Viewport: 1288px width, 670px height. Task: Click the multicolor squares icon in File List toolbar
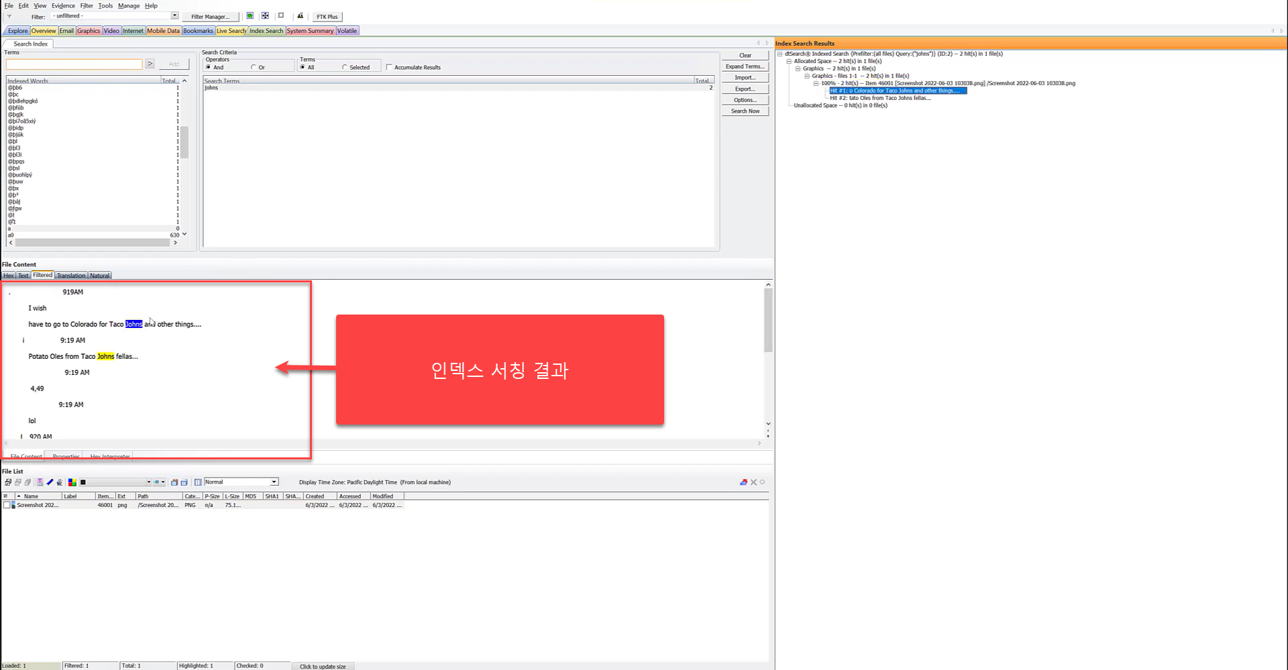[x=72, y=482]
